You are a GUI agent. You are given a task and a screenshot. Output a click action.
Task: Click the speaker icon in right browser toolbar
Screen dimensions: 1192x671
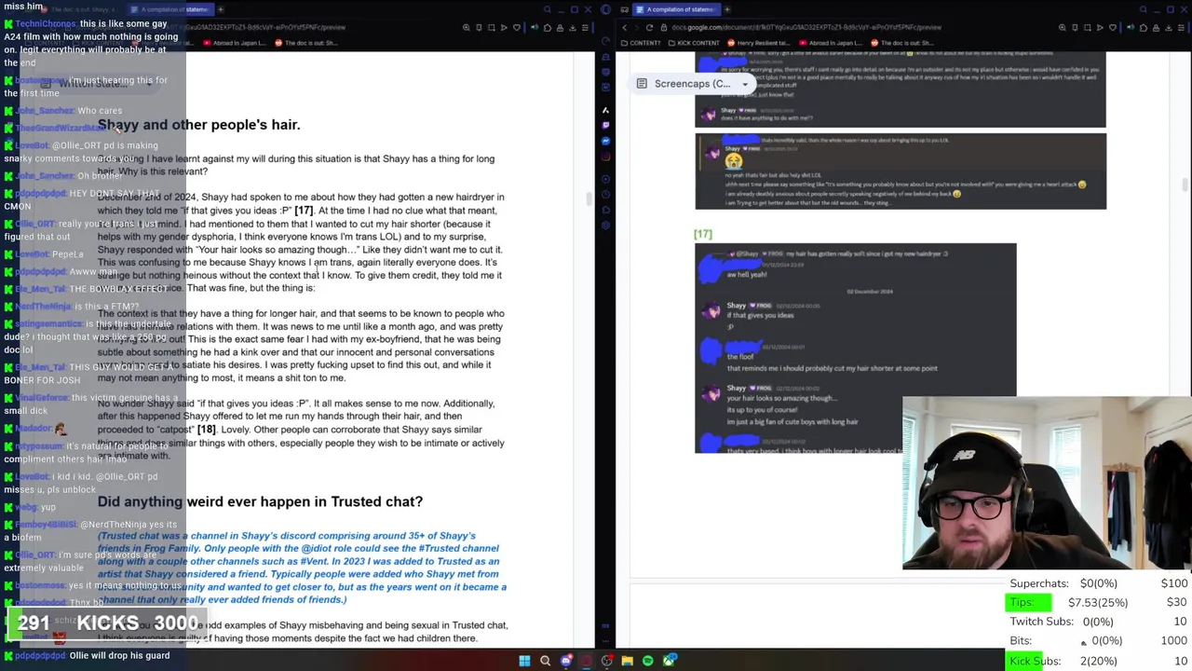[1131, 28]
